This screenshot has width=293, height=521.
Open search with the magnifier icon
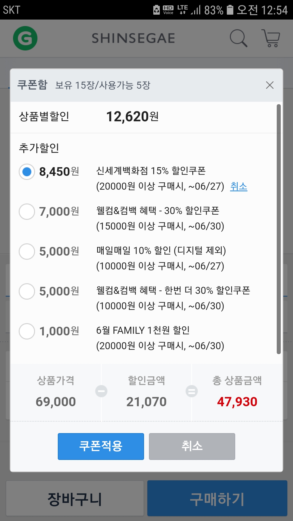238,38
